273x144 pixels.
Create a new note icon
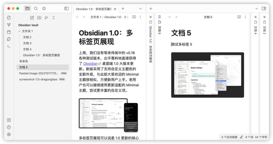32,18
